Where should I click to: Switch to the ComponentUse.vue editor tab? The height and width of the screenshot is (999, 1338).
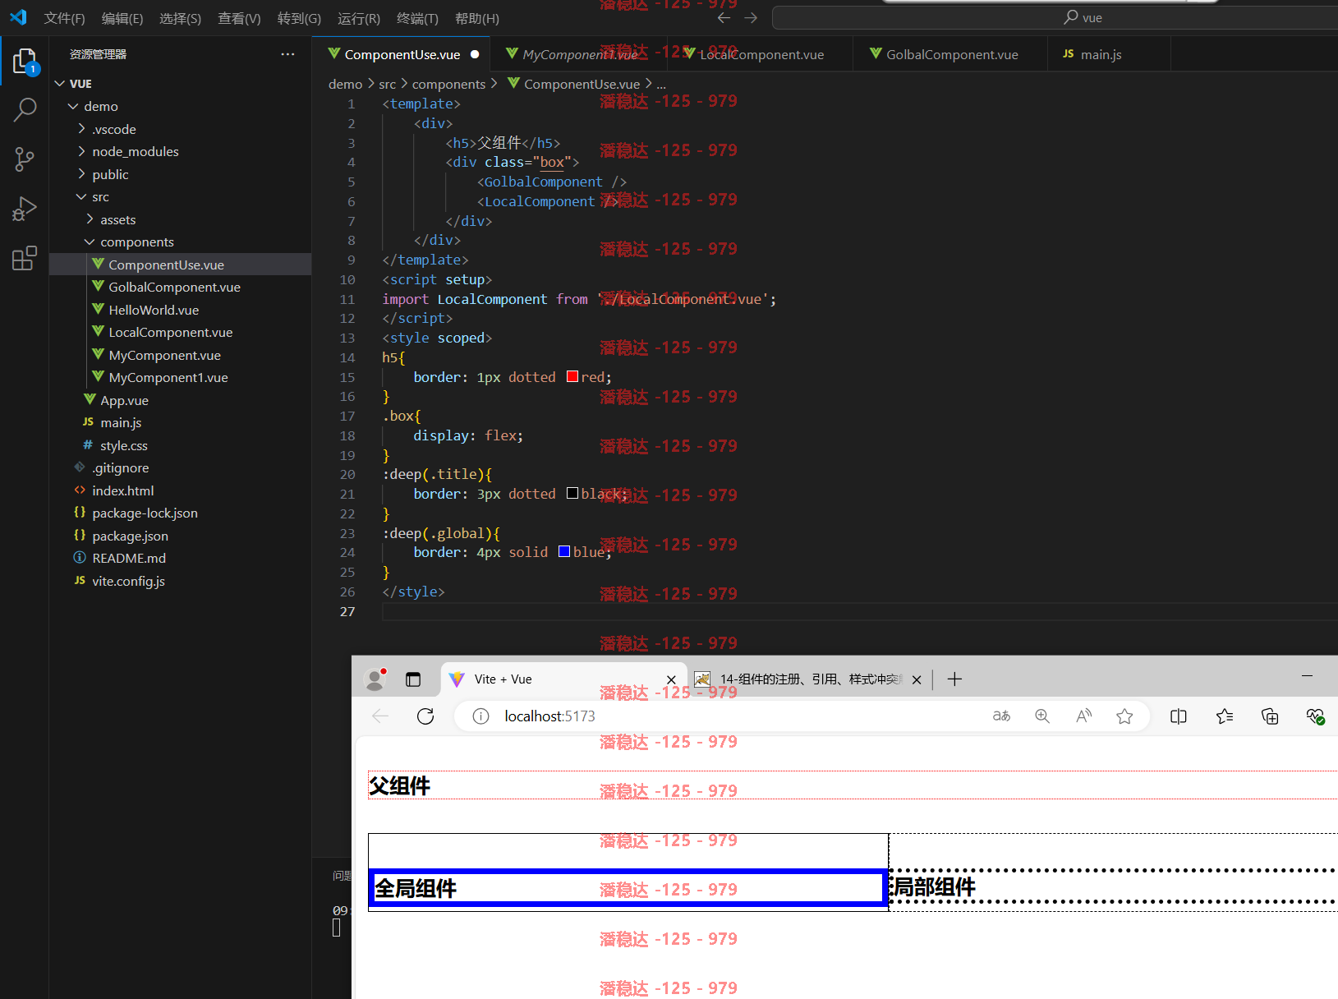point(402,54)
